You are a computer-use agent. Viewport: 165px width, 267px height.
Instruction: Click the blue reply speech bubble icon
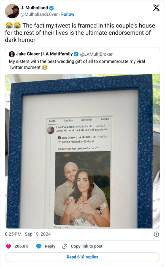coord(39,246)
